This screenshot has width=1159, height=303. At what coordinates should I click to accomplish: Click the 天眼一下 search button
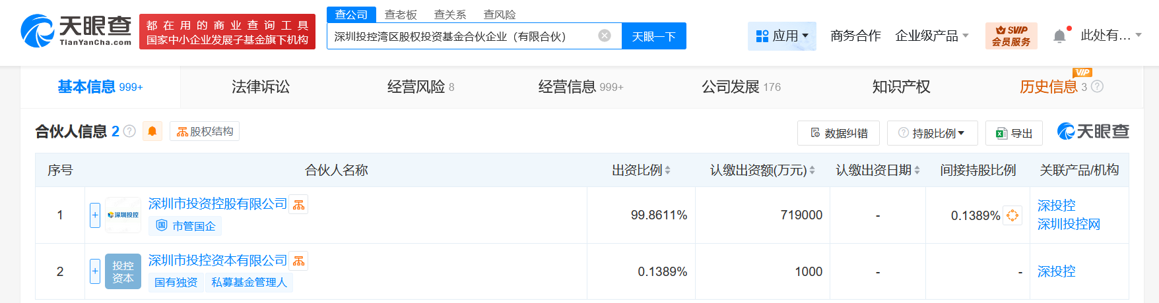653,36
